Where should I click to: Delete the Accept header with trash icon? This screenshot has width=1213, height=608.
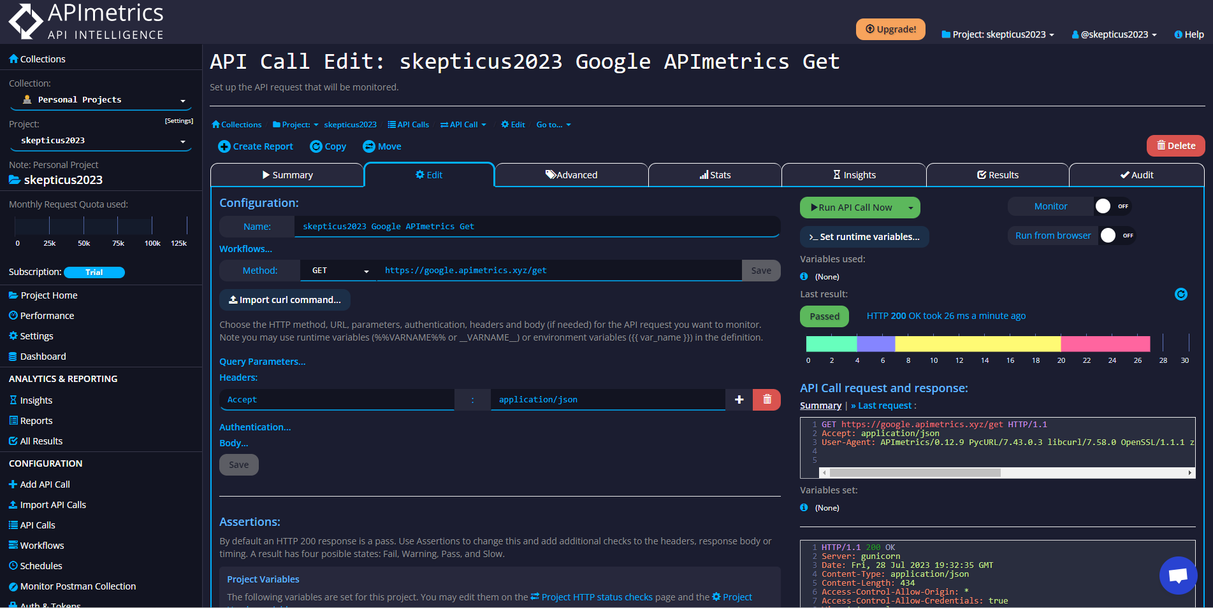point(767,400)
